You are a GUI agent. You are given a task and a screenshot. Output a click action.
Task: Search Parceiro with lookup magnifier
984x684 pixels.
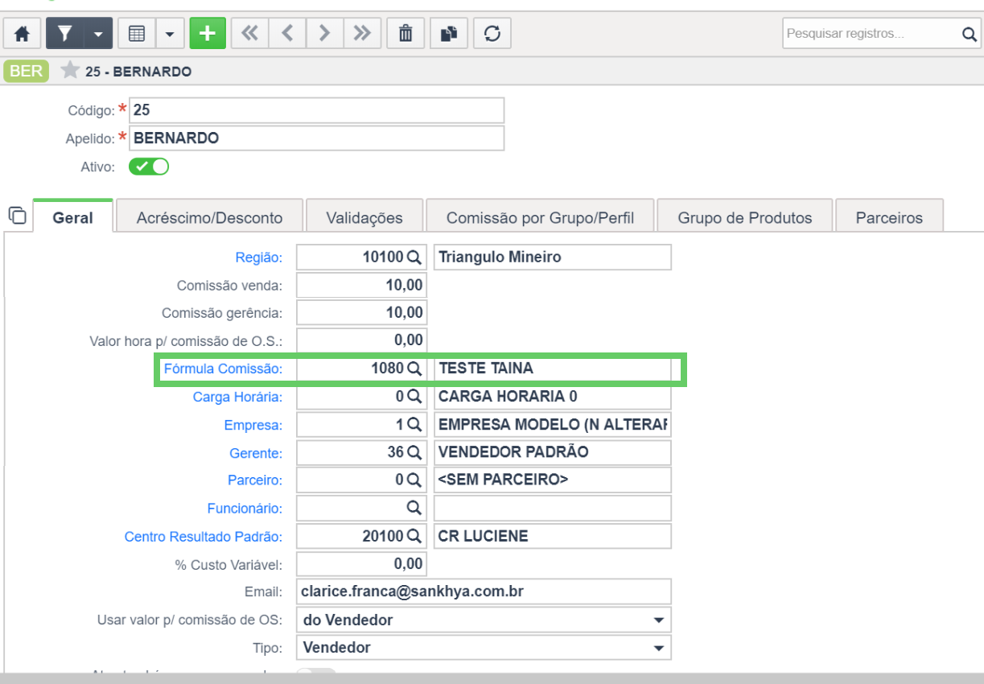pos(414,480)
